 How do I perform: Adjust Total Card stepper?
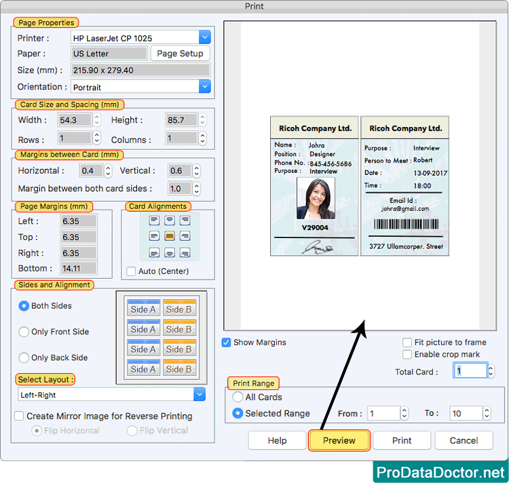pyautogui.click(x=491, y=371)
